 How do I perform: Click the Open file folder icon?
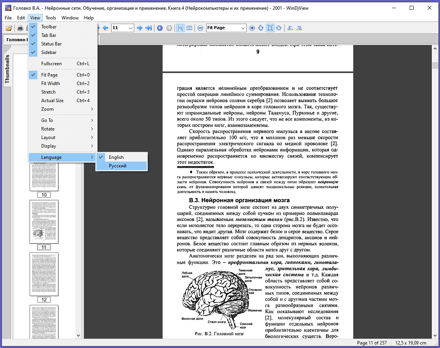[x=9, y=28]
